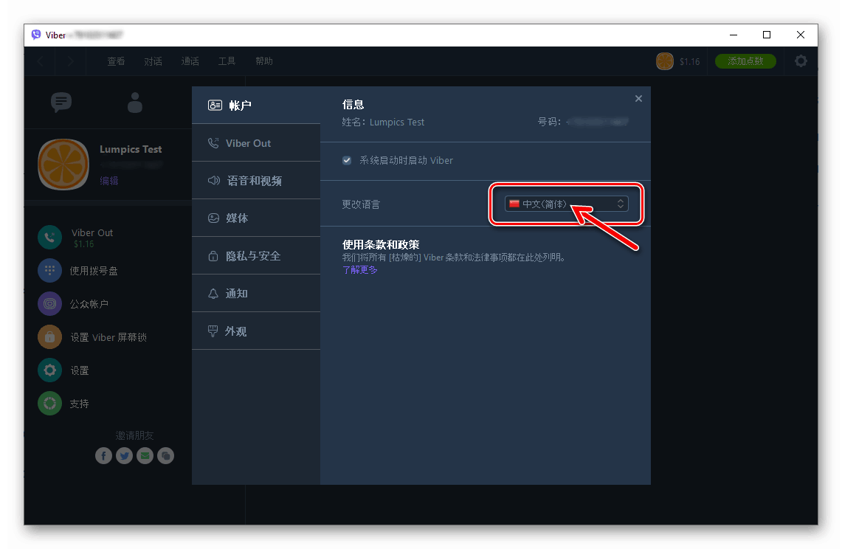842x549 pixels.
Task: Click the small orange avatar near the balance
Action: click(665, 61)
